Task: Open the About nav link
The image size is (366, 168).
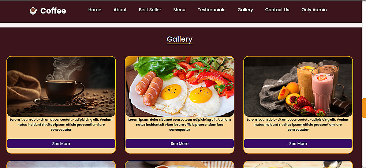Action: point(120,10)
